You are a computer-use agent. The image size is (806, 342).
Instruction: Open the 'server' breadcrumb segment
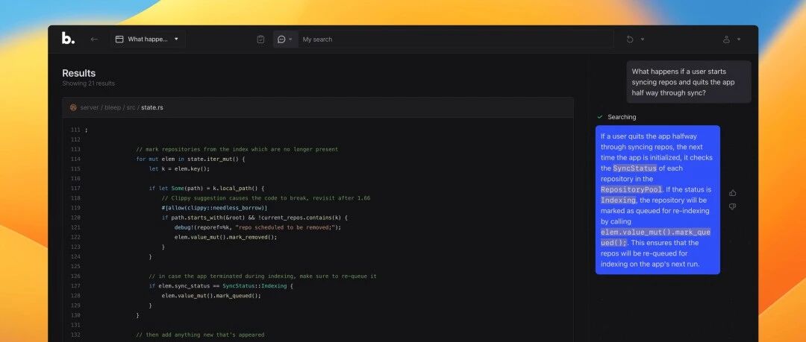pyautogui.click(x=90, y=107)
